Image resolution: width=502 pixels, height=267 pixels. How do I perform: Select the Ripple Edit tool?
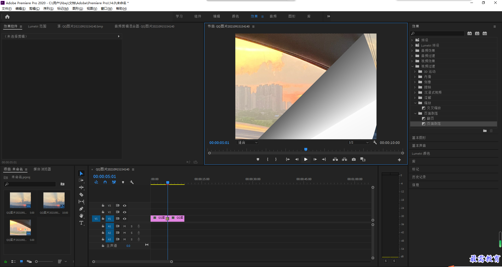pos(81,187)
